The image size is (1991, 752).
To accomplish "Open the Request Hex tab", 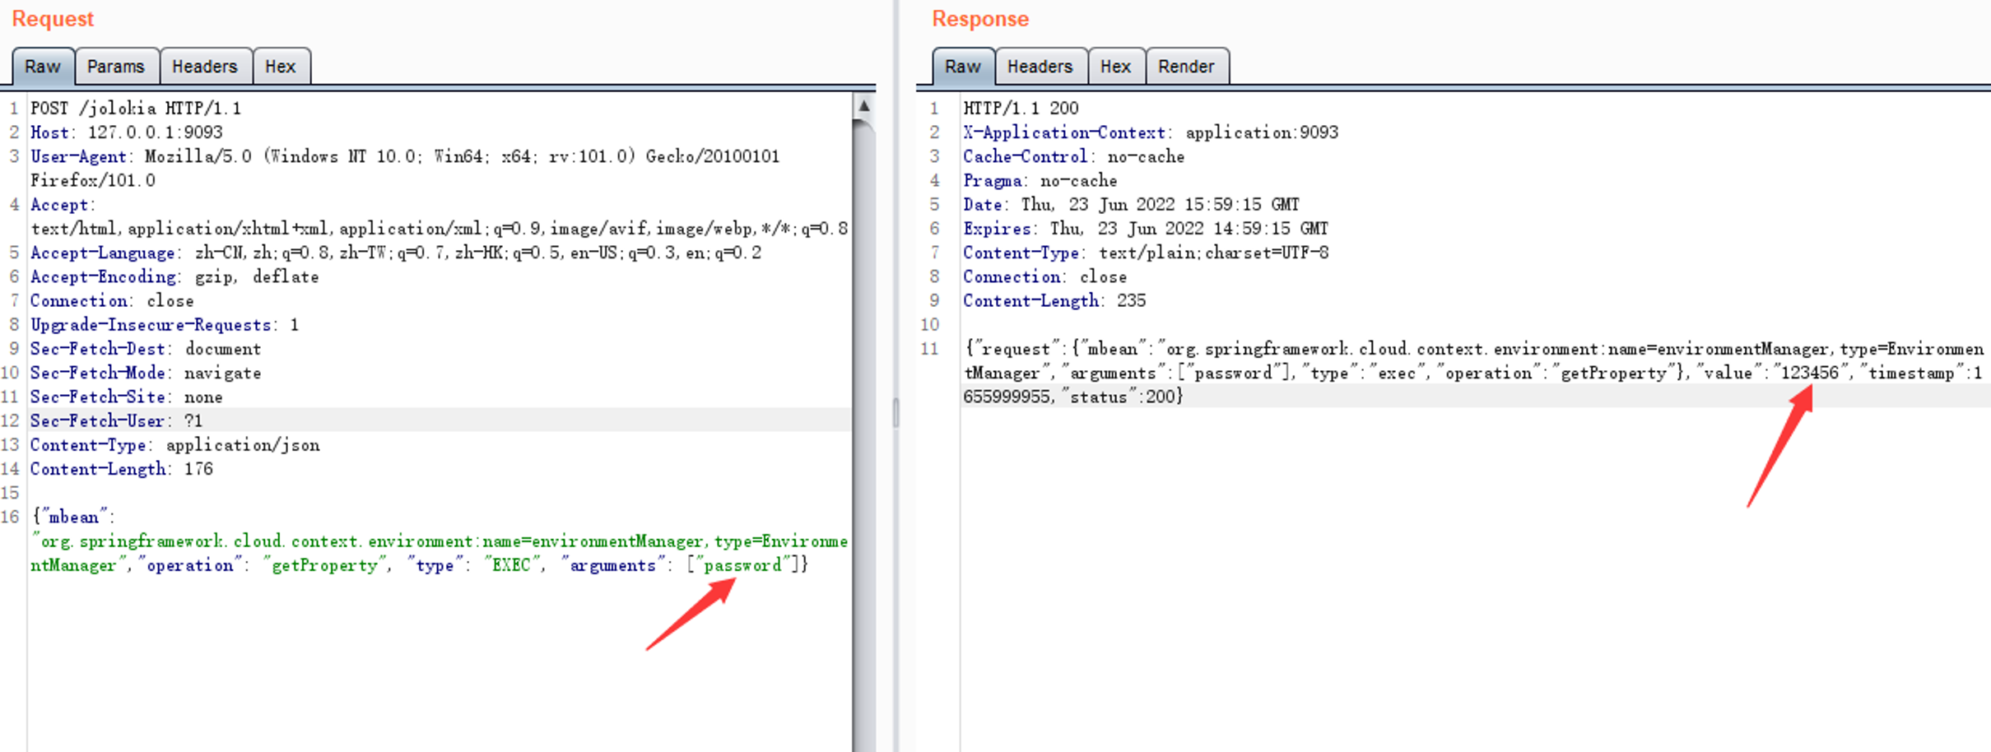I will click(x=281, y=67).
